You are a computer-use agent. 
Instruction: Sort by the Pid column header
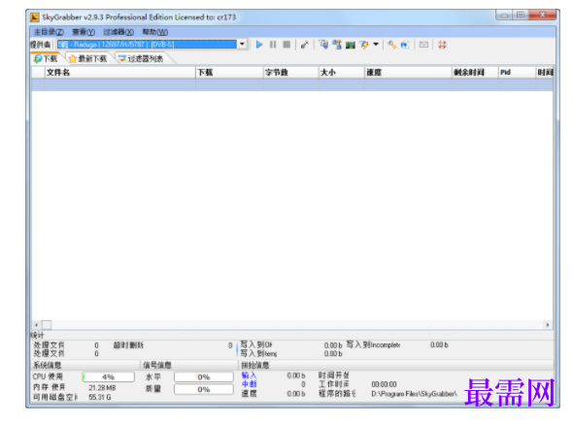517,72
